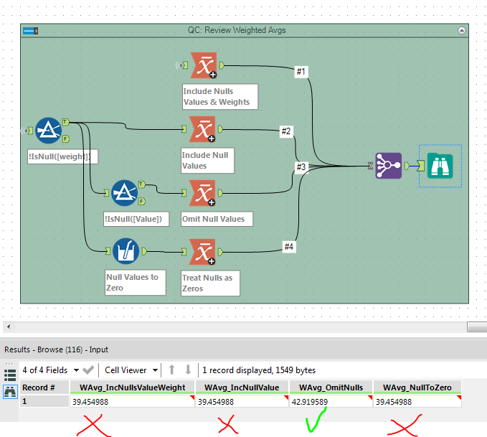Viewport: 487px width, 437px height.
Task: Click the T output anchor of Value filter
Action: pos(141,184)
